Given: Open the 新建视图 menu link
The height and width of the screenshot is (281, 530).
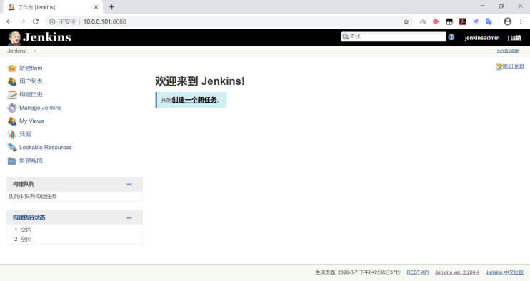Looking at the screenshot, I should click(31, 160).
